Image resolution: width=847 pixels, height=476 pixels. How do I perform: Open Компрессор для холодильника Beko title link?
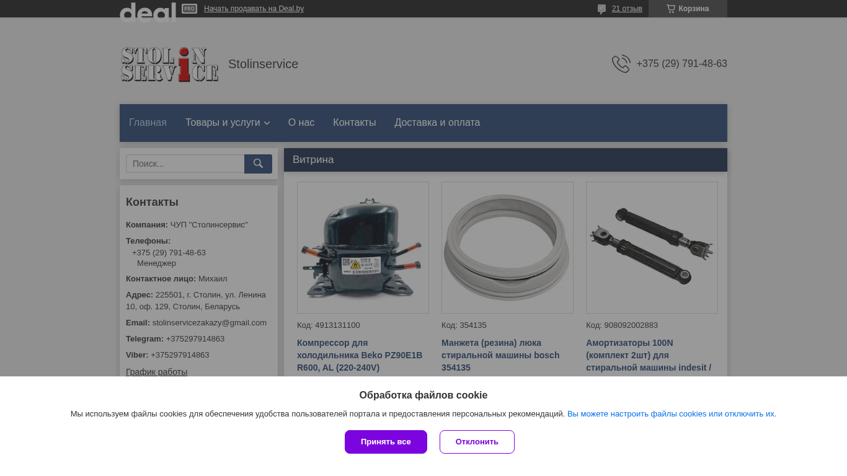click(x=360, y=355)
